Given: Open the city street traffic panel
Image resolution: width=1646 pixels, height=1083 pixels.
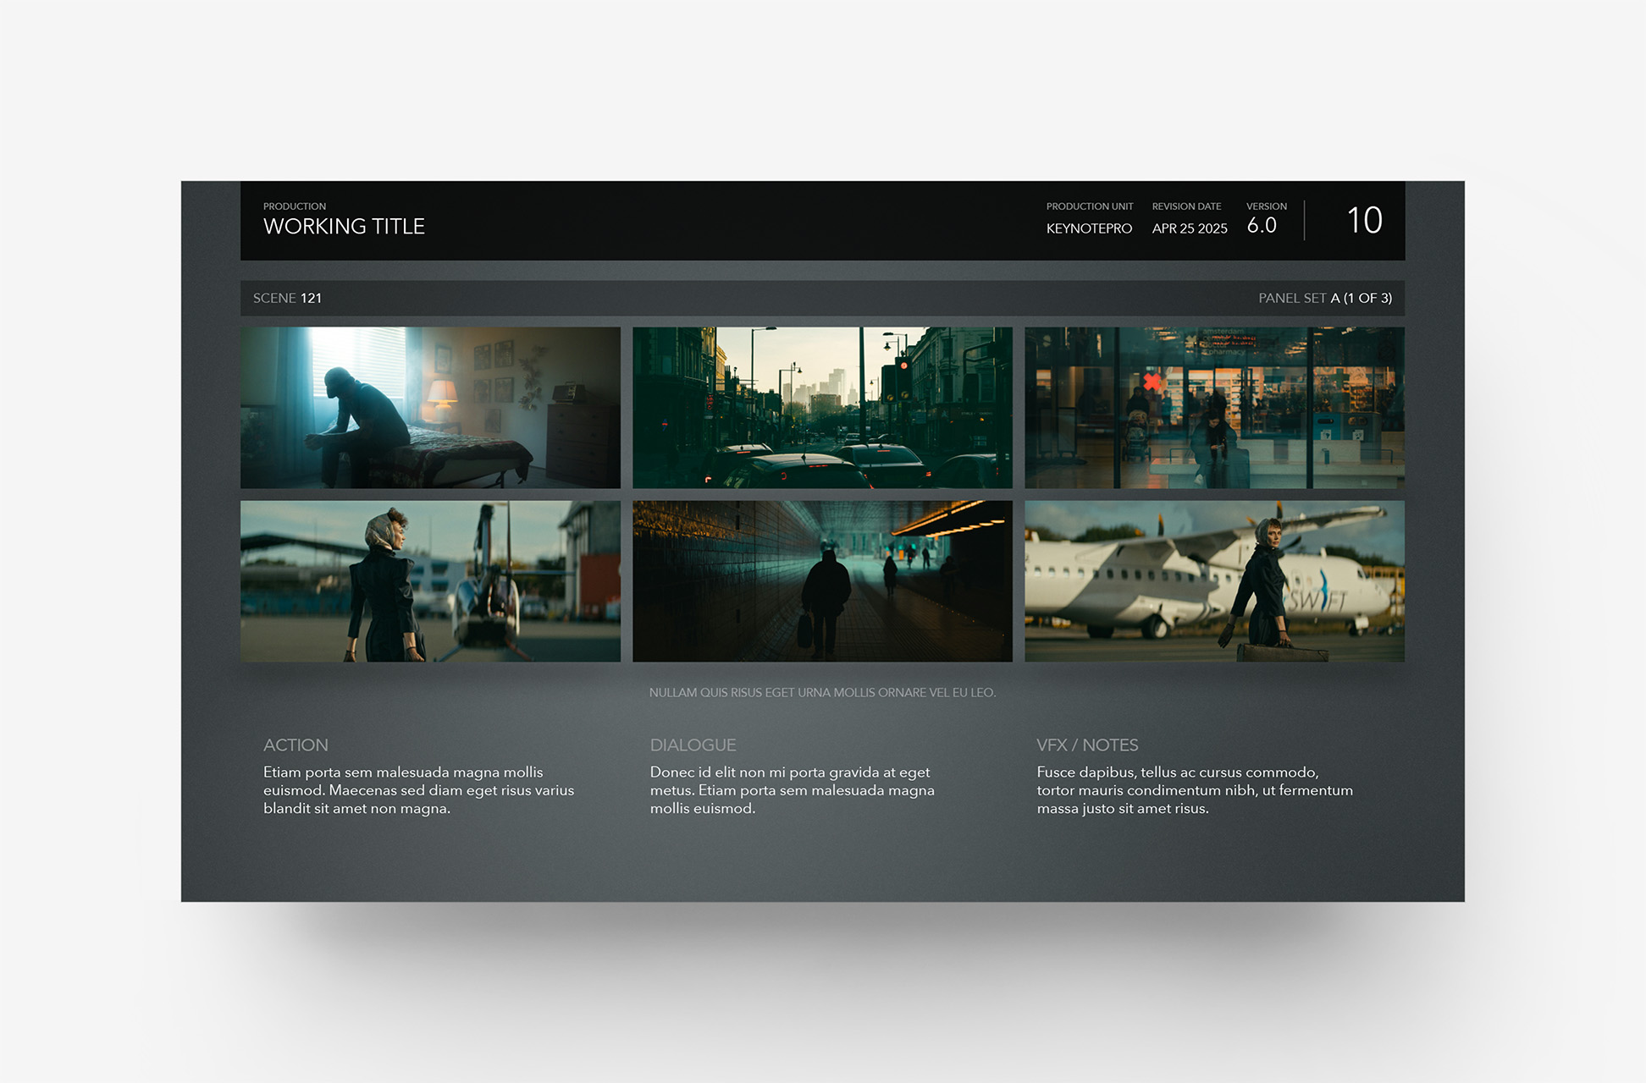Looking at the screenshot, I should point(821,407).
